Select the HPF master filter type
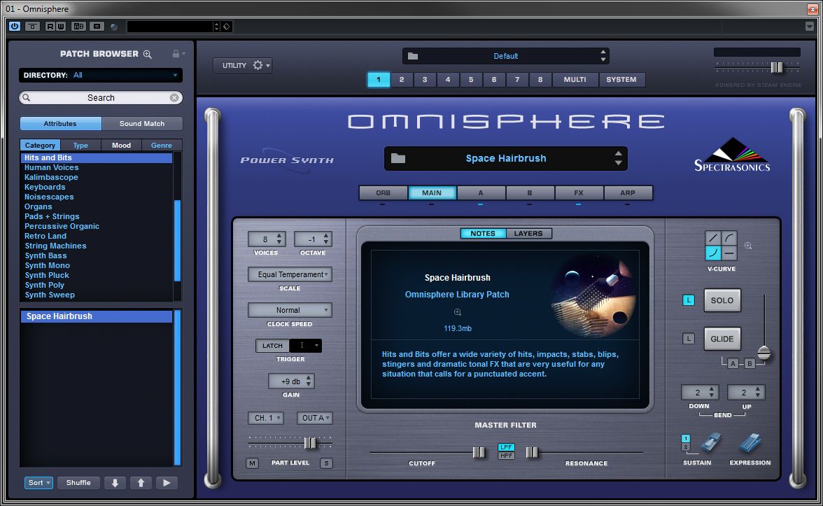The height and width of the screenshot is (506, 823). pos(506,456)
